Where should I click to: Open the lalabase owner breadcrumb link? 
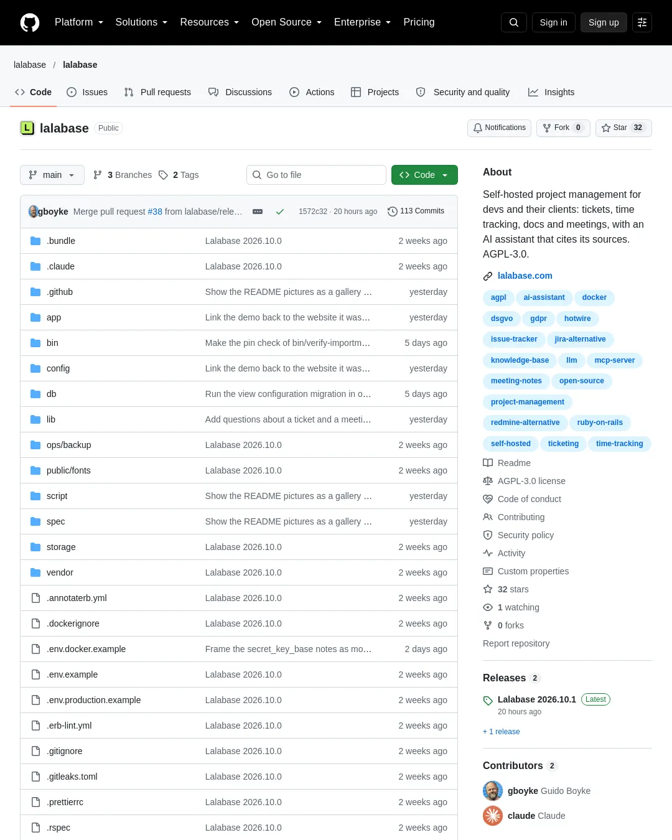pyautogui.click(x=30, y=65)
